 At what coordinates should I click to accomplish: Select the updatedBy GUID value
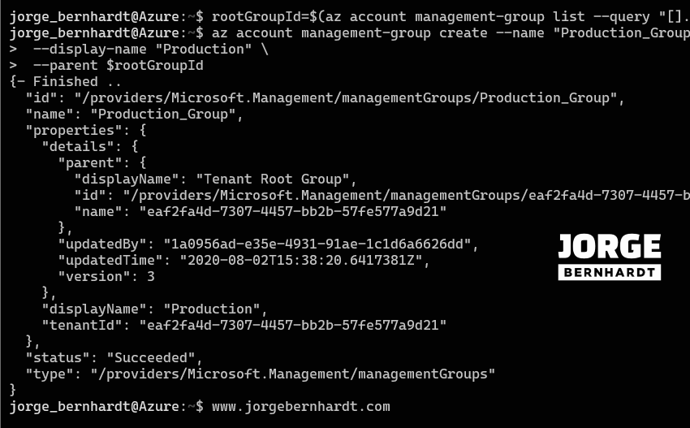click(317, 244)
